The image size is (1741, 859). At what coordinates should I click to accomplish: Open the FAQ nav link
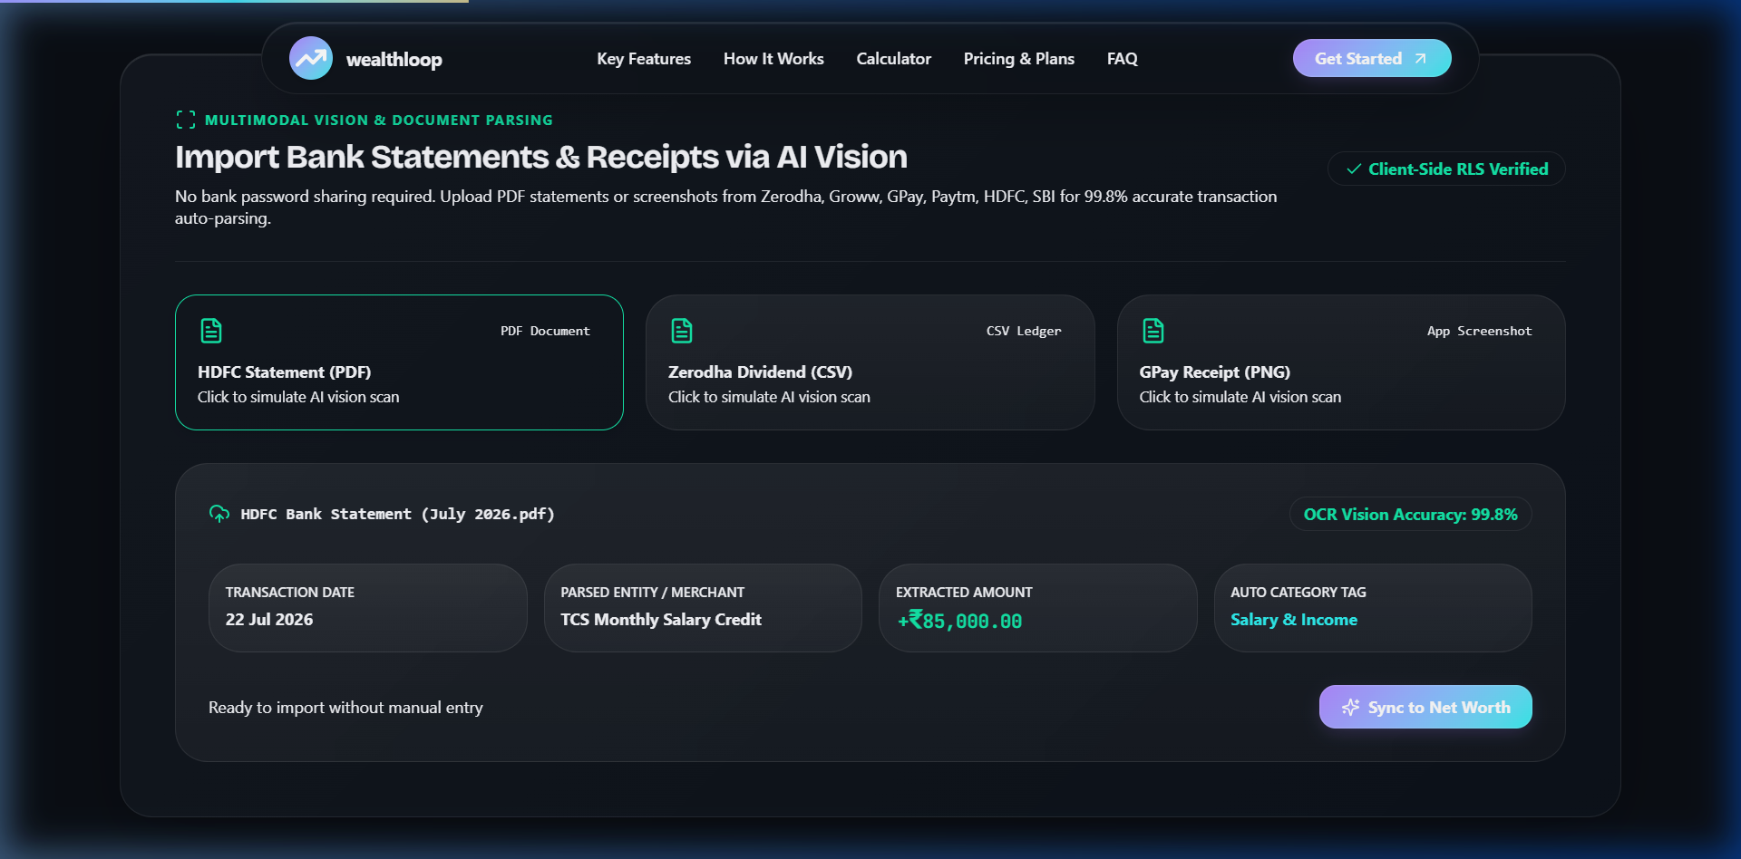click(x=1122, y=59)
